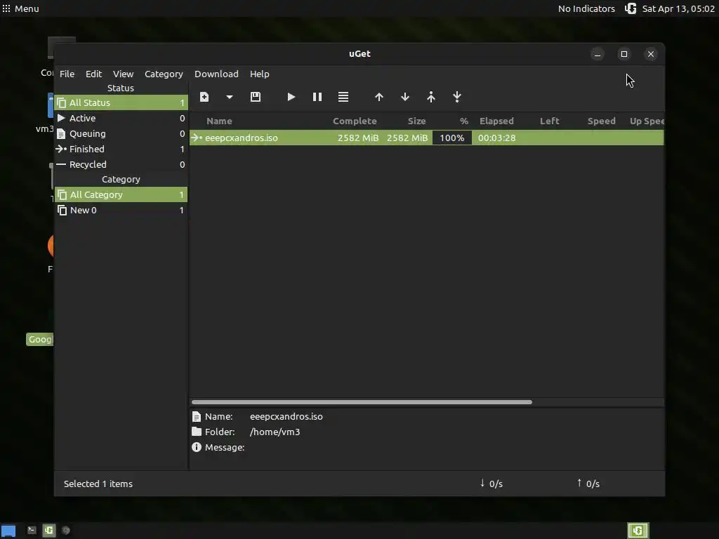719x539 pixels.
Task: Click horizontal scrollbar of download list
Action: [x=362, y=402]
